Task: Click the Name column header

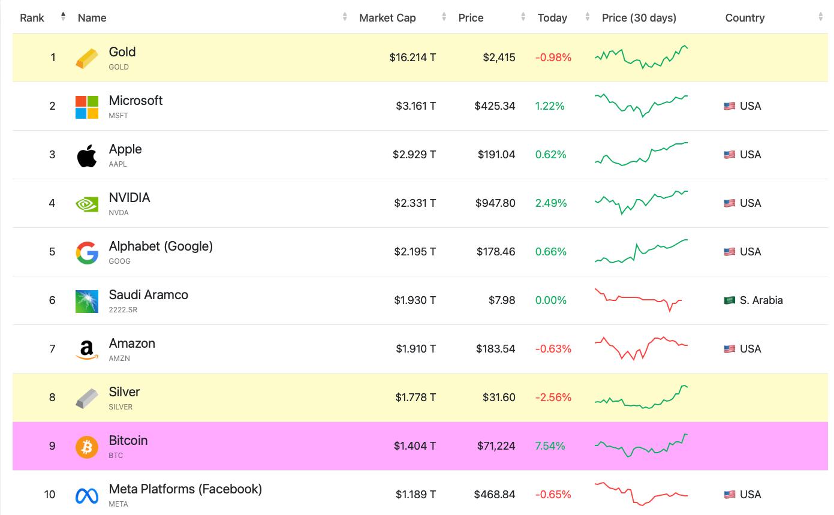Action: coord(92,18)
